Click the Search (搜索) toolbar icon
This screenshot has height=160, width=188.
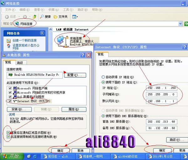tap(44, 17)
